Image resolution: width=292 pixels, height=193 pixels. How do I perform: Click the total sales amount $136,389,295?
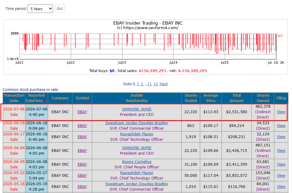(x=152, y=71)
